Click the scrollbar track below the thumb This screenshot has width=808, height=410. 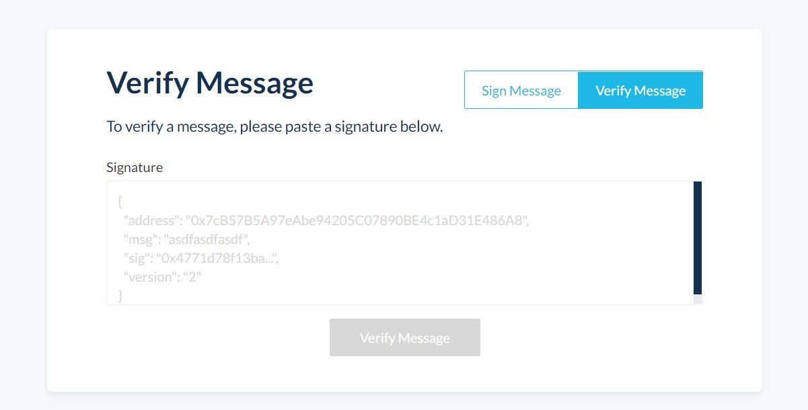(x=698, y=300)
